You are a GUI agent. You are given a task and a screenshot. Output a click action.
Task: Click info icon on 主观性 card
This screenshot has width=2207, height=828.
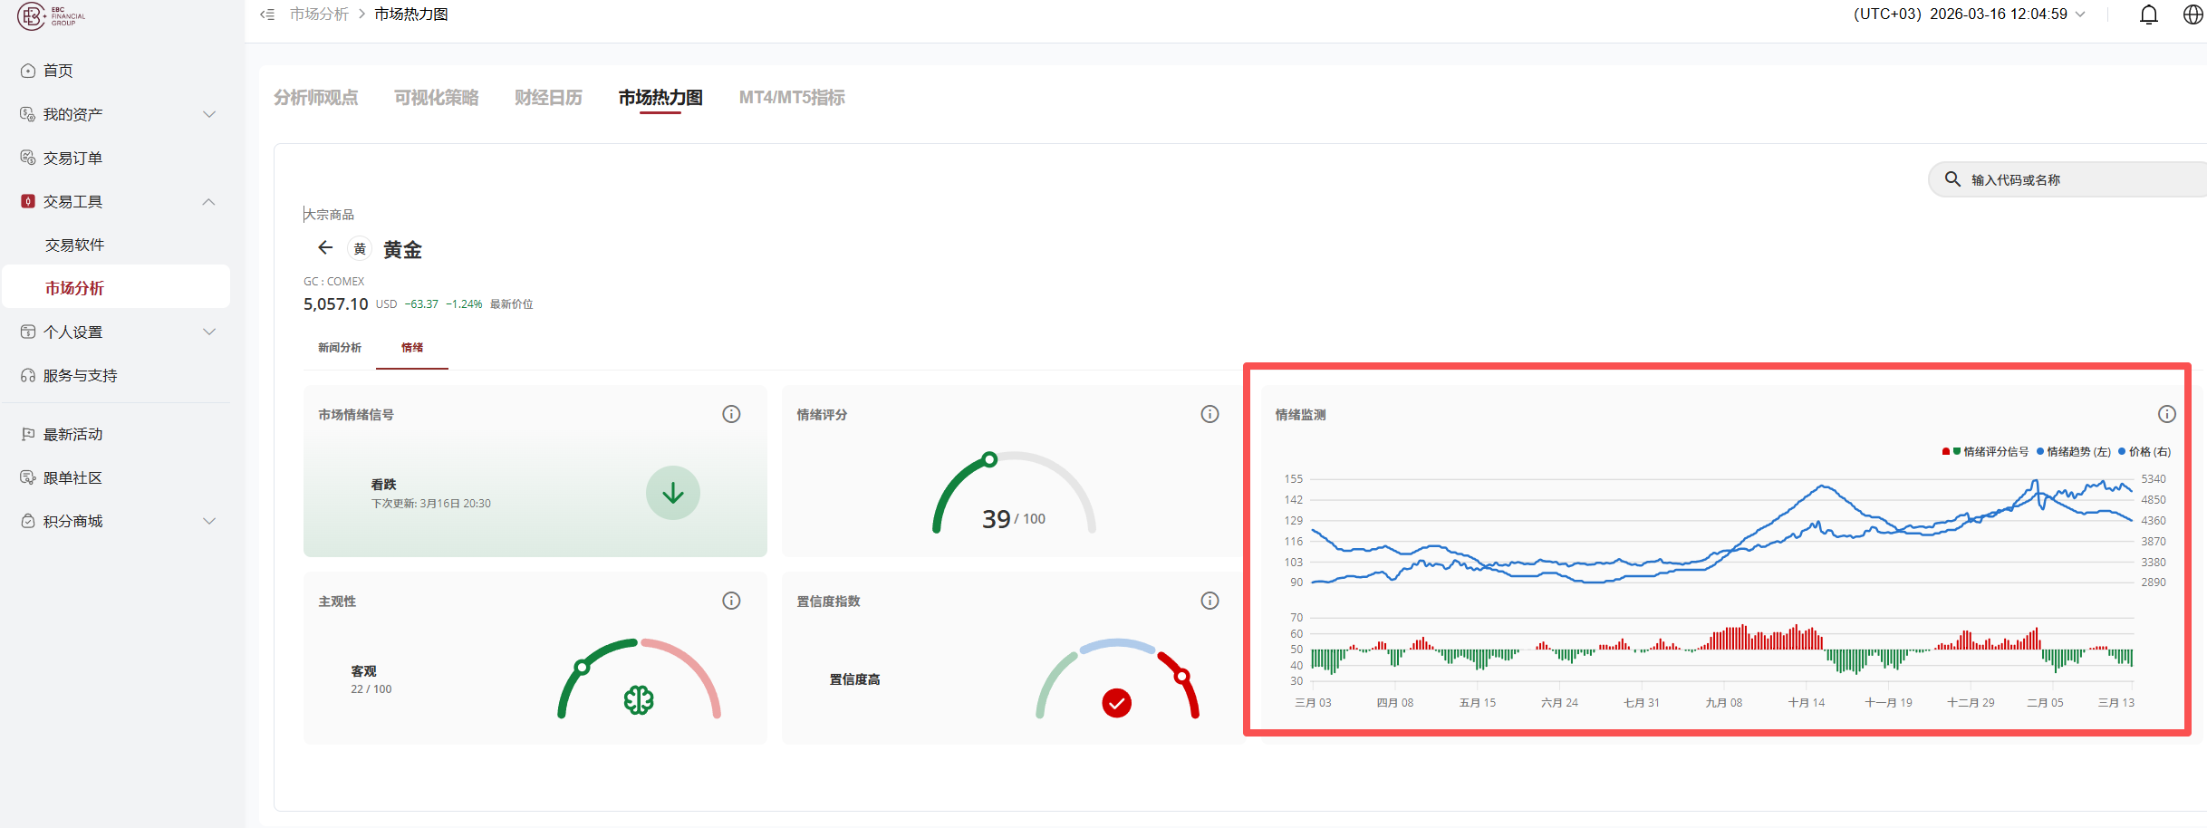click(731, 601)
